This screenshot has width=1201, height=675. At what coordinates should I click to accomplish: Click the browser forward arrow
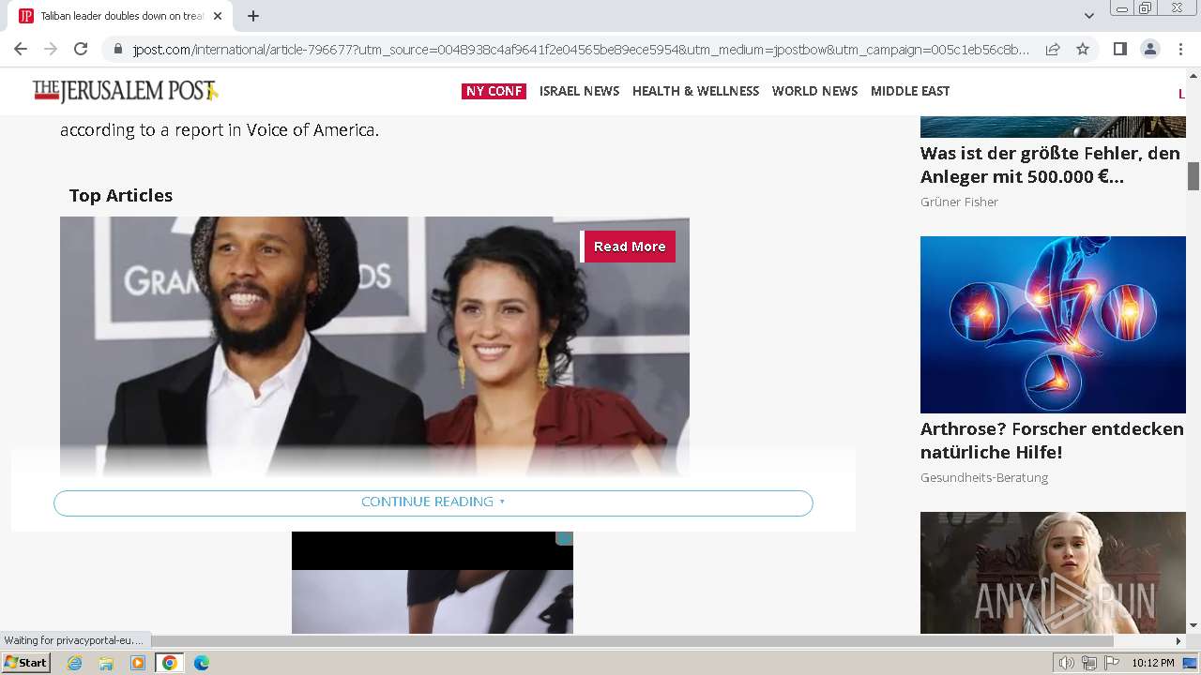click(x=51, y=49)
